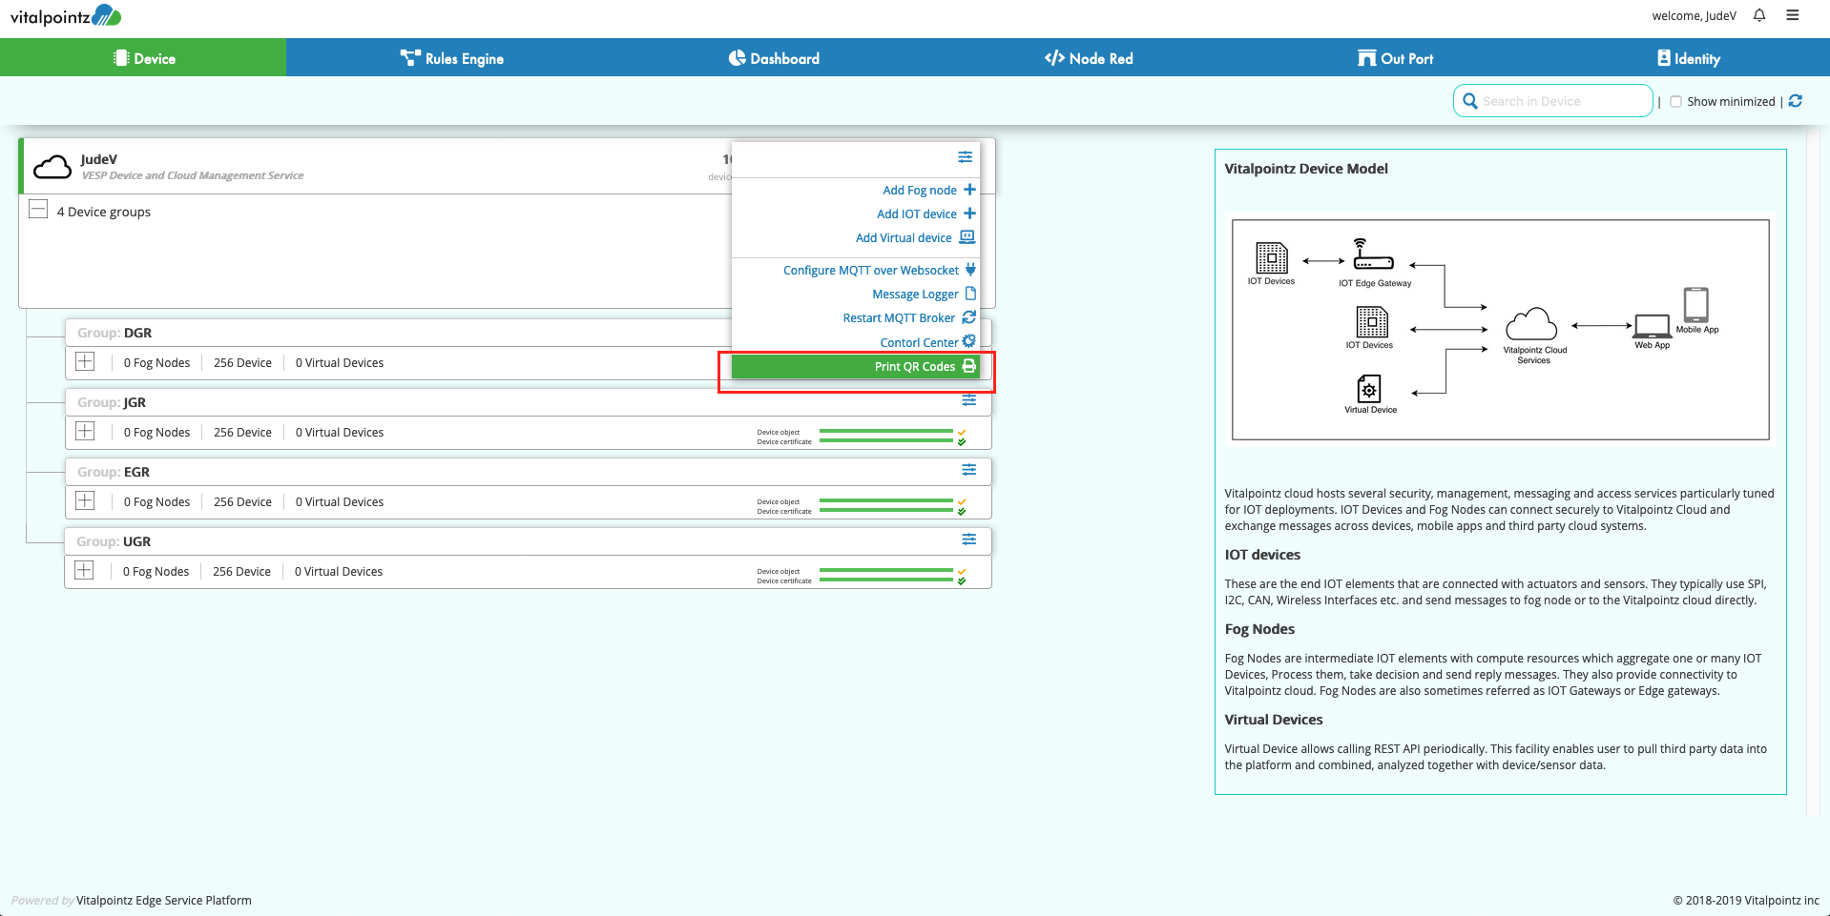This screenshot has height=916, width=1830.
Task: Collapse the 4 Device groups tree
Action: click(x=38, y=210)
